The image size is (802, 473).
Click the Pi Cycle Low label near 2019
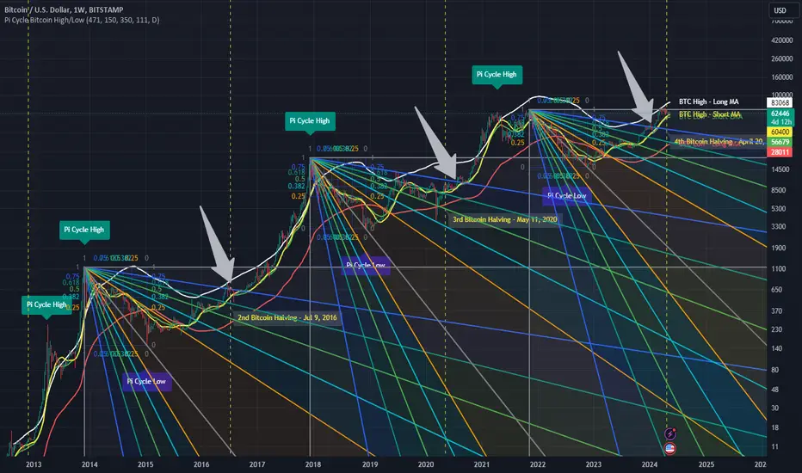click(366, 266)
